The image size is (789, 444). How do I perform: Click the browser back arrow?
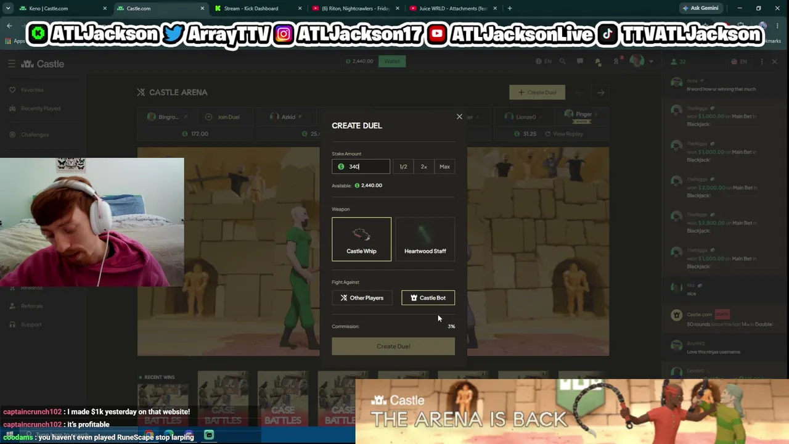point(9,26)
